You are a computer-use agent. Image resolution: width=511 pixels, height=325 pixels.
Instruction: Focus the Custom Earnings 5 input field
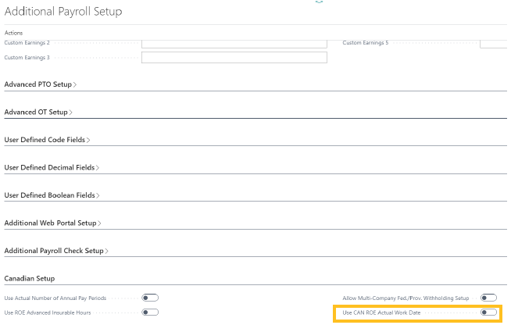pos(494,44)
